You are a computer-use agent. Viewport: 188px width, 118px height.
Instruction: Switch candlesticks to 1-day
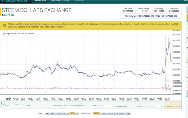[x=128, y=113]
